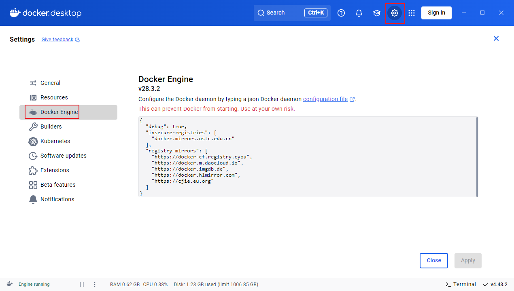Pause the Docker engine from status bar
Viewport: 514px width, 291px height.
tap(82, 285)
